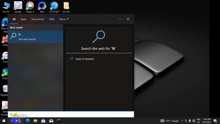Screen dimensions: 220x124
Task: Select the Mi info folder icon
Action: click(x=66, y=7)
